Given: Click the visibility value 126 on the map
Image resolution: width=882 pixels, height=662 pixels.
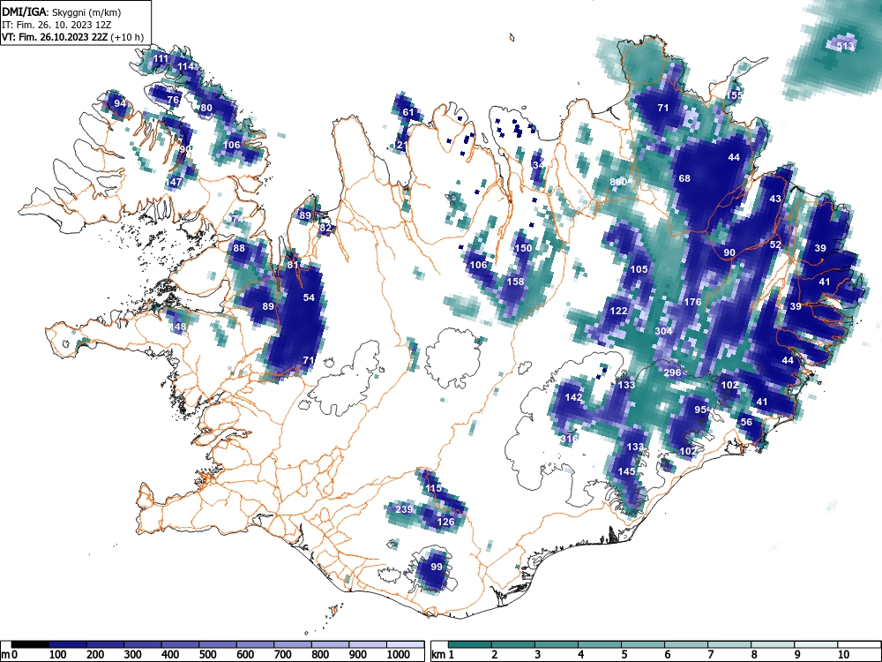Looking at the screenshot, I should 445,522.
